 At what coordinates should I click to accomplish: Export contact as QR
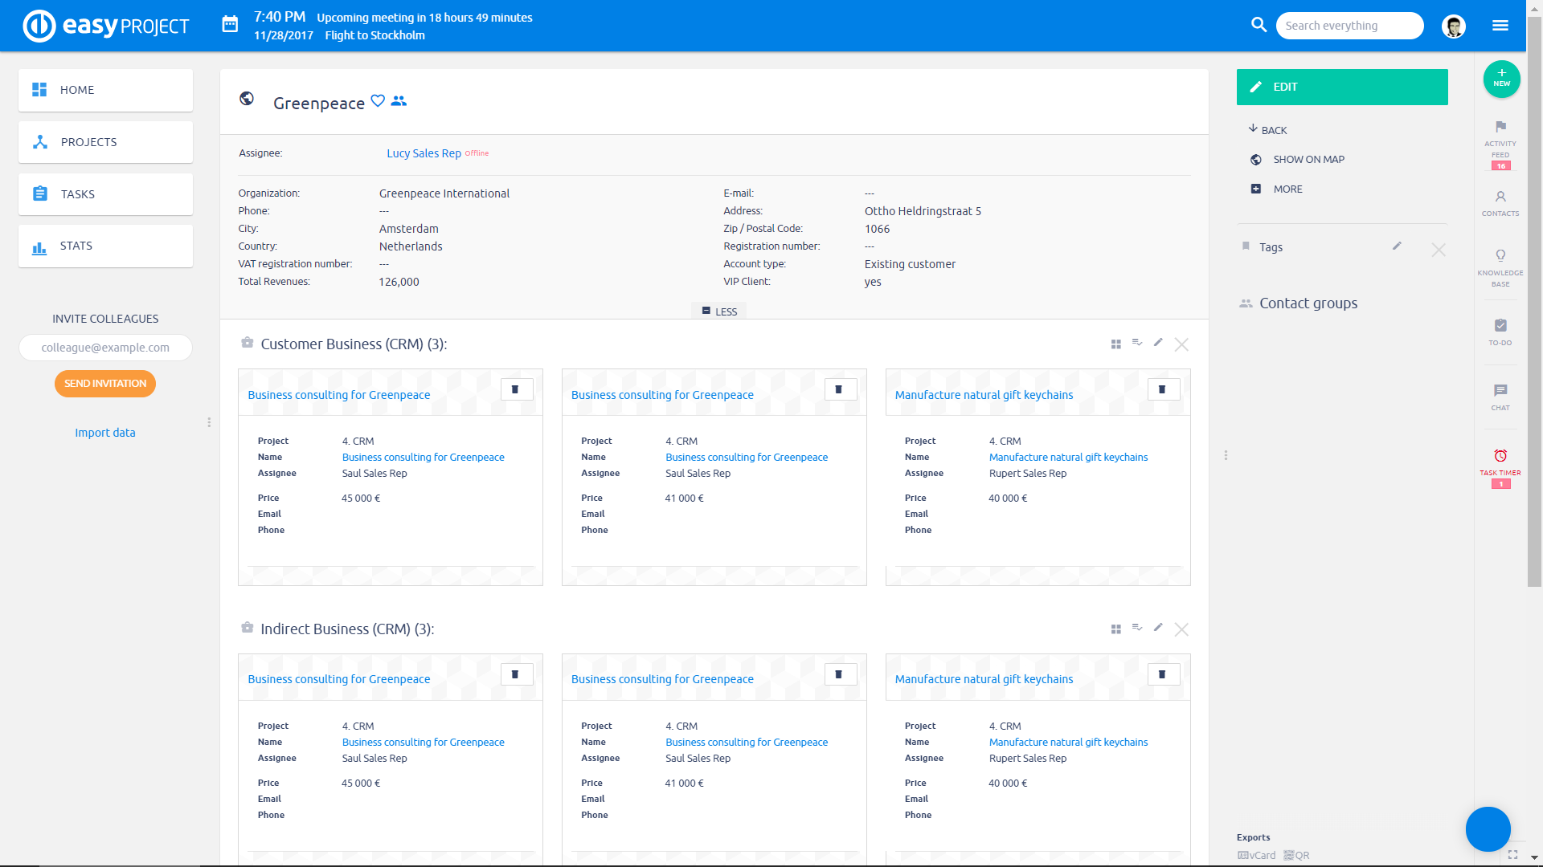[x=1297, y=855]
